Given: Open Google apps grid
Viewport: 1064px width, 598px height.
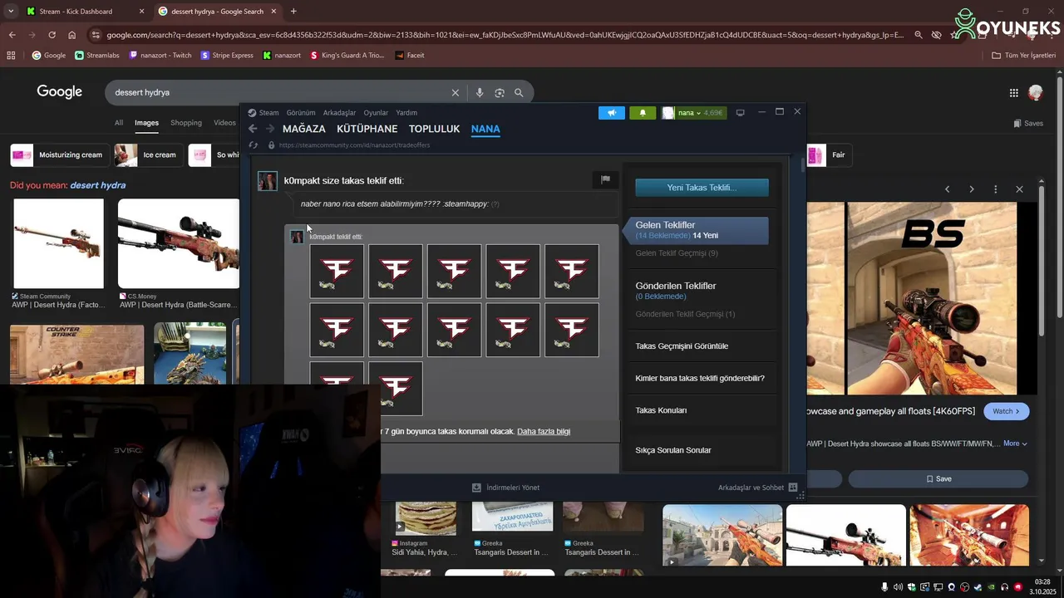Looking at the screenshot, I should click(1013, 93).
